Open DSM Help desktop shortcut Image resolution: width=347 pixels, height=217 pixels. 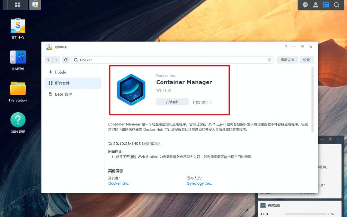(x=18, y=122)
